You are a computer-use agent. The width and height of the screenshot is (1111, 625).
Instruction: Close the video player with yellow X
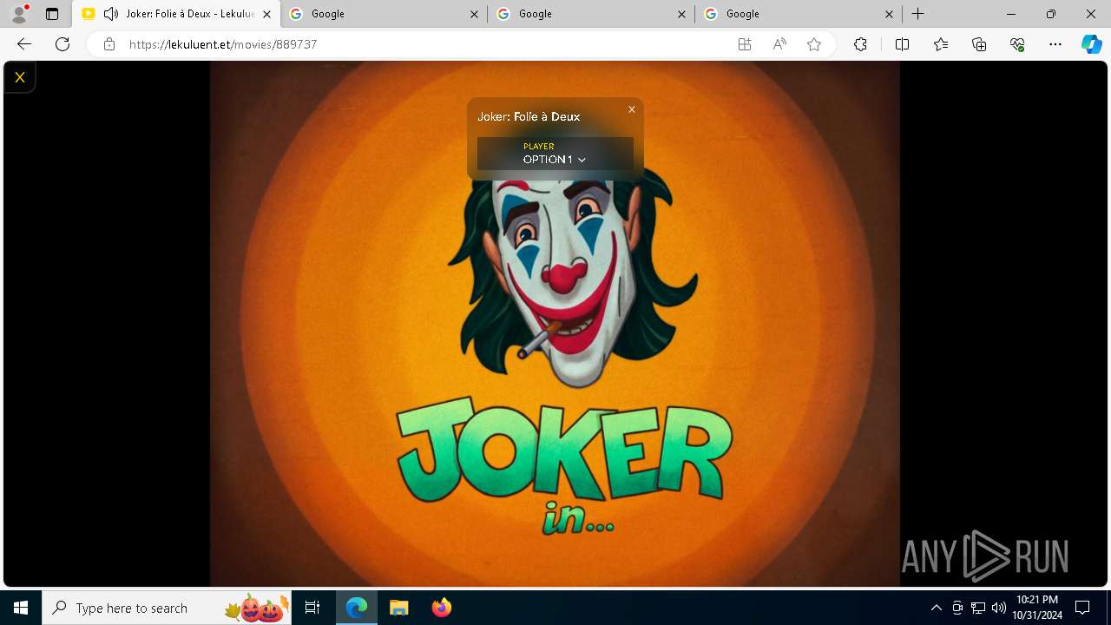tap(19, 77)
